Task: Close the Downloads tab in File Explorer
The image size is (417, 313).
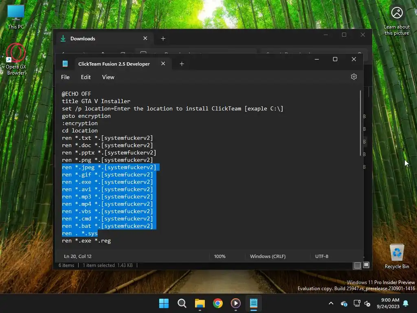Action: (145, 38)
